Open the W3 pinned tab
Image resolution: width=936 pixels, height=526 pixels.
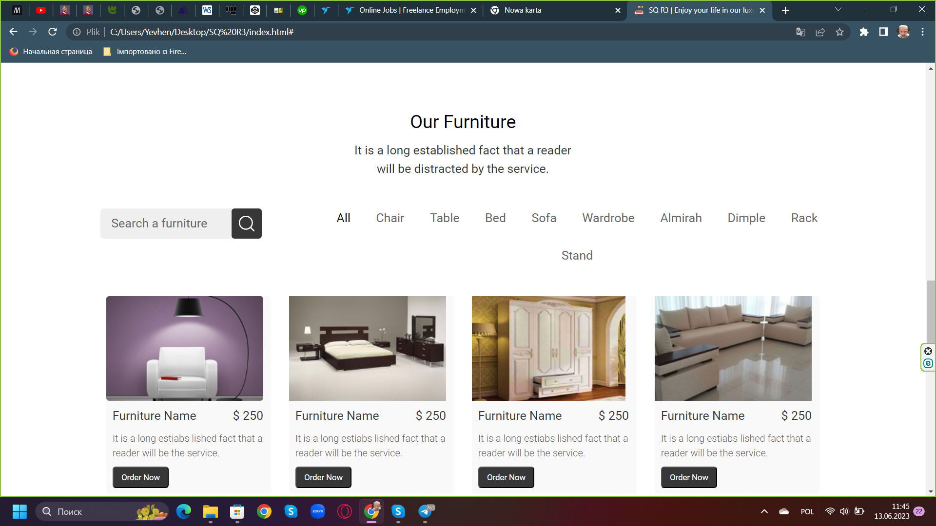pos(207,10)
